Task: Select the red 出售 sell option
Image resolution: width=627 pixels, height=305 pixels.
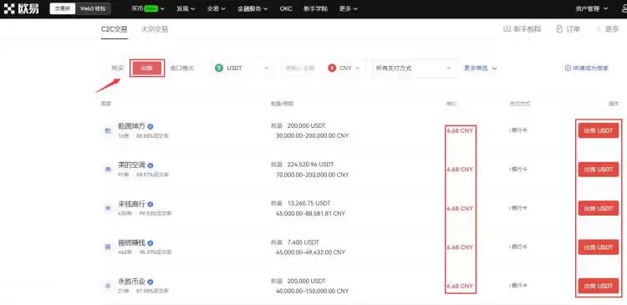Action: point(147,69)
